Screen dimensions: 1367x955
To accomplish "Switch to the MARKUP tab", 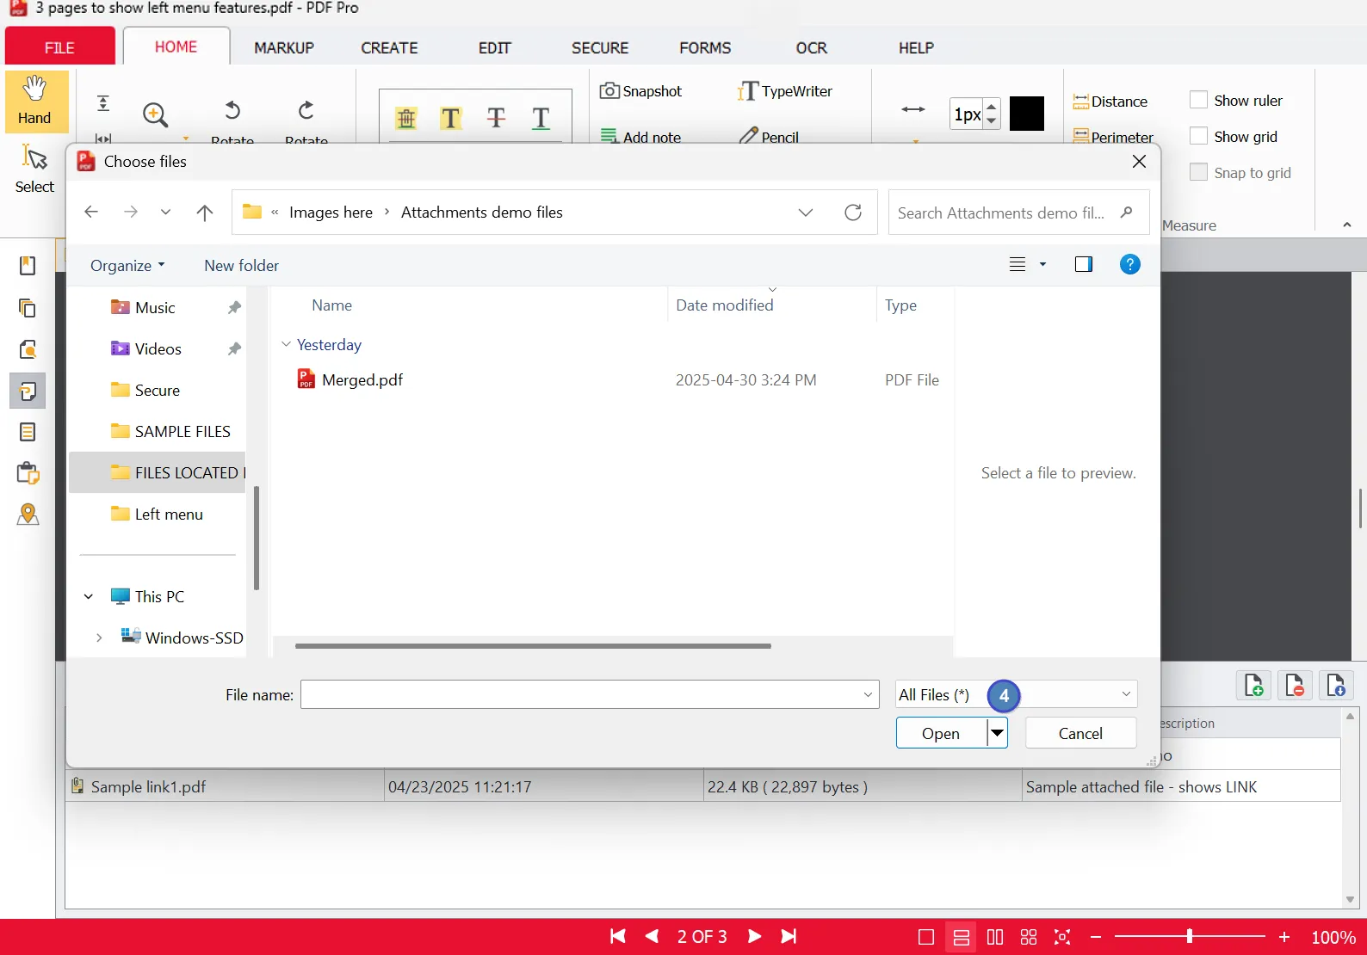I will (284, 48).
